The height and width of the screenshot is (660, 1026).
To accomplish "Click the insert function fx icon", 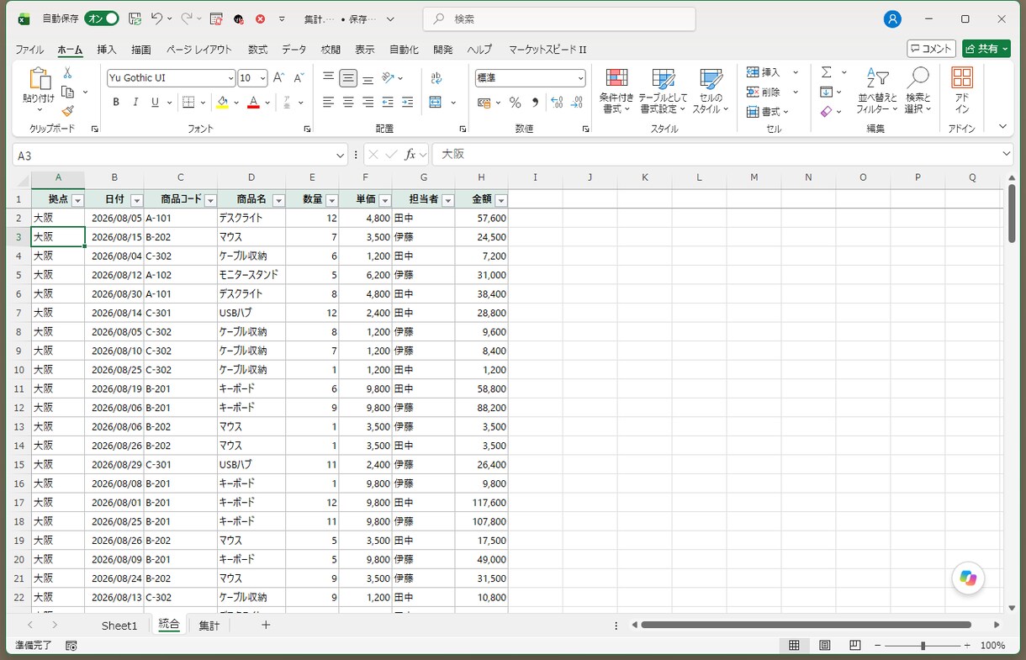I will click(x=410, y=155).
